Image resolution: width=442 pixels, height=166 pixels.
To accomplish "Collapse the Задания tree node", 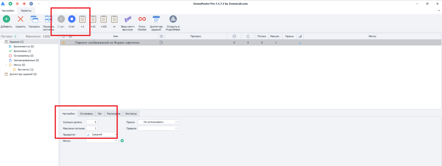I will [x=2, y=42].
